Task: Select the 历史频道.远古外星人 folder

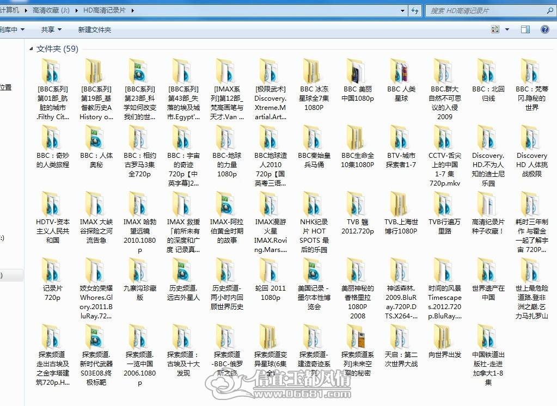Action: [183, 280]
